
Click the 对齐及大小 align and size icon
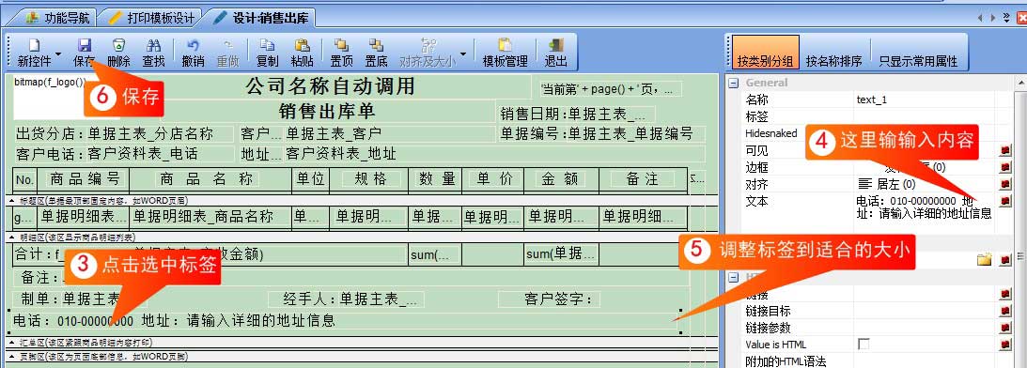[x=428, y=46]
